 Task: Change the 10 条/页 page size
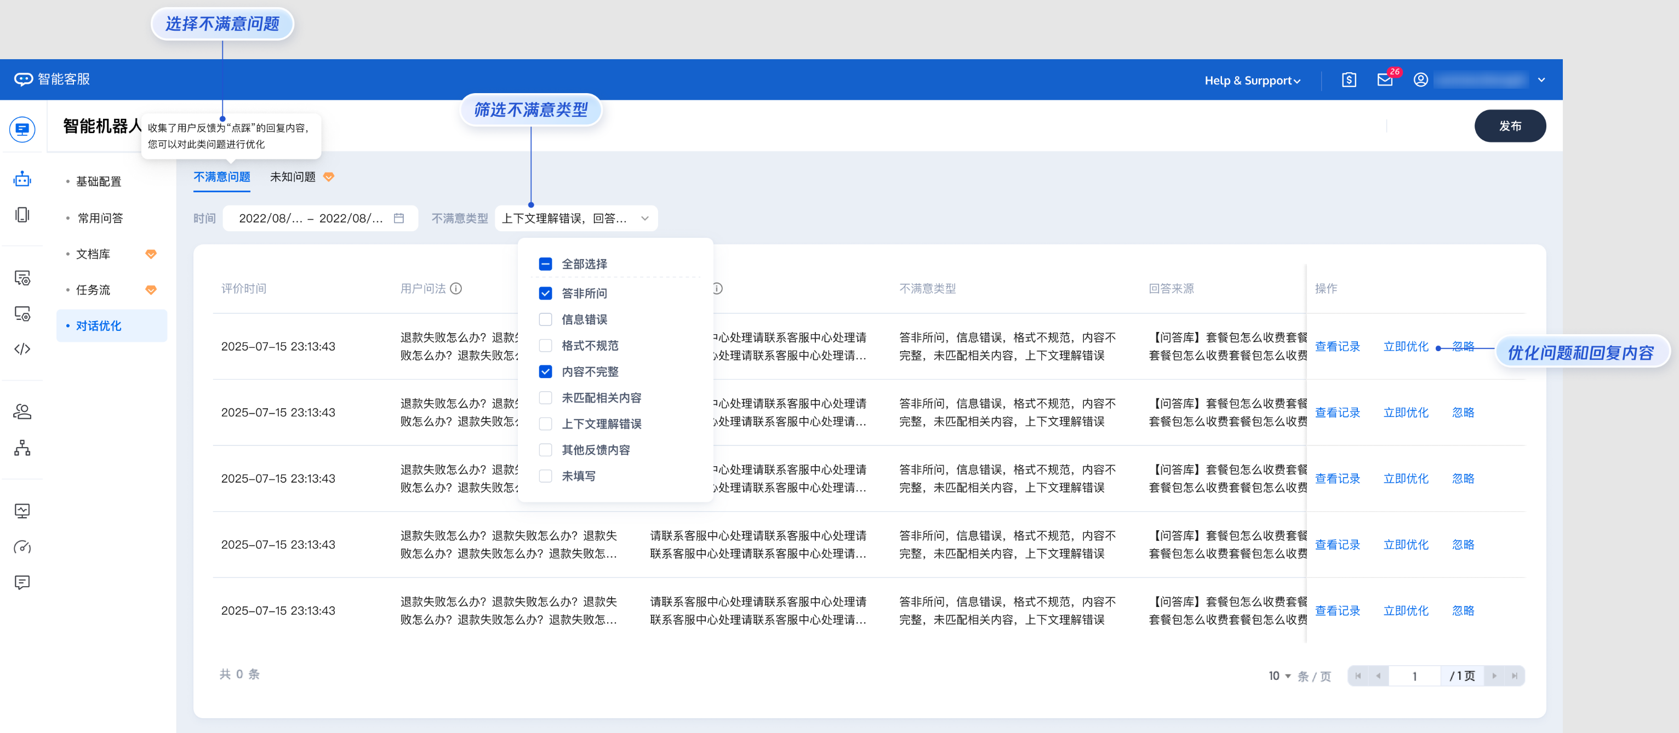point(1279,675)
